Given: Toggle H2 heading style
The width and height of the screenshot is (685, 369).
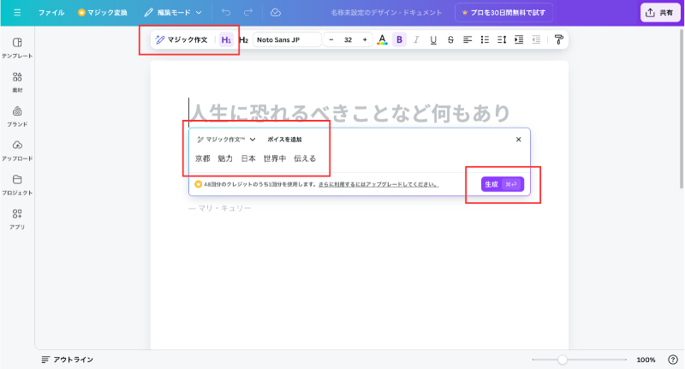Looking at the screenshot, I should [x=244, y=39].
